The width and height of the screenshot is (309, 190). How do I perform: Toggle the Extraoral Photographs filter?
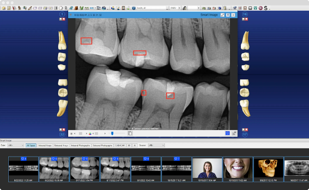click(x=102, y=146)
